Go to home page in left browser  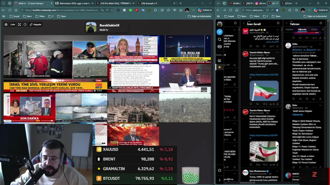(16, 10)
